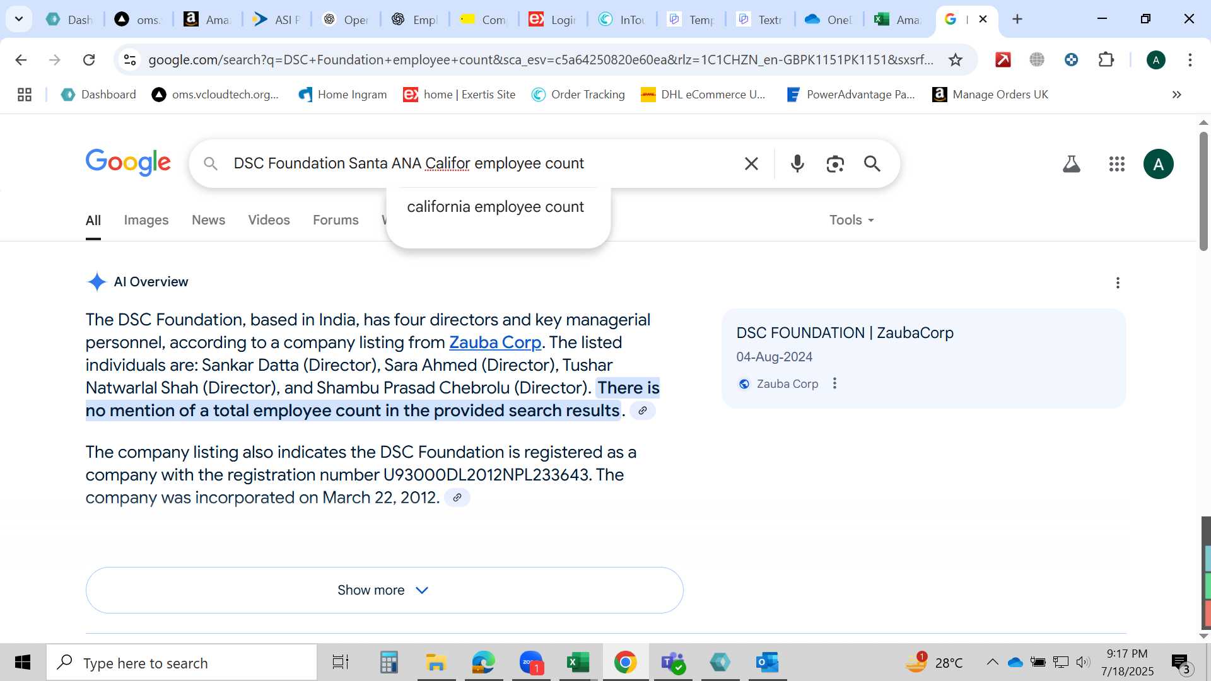The width and height of the screenshot is (1211, 681).
Task: Open the red arrow extension icon
Action: 1003,60
